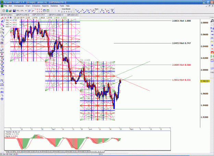214x156 pixels.
Task: Click the save floppy disk icon
Action: [14, 11]
